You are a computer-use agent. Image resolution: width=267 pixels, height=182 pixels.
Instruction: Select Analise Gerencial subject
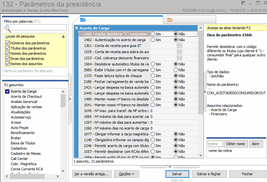[x=24, y=102]
